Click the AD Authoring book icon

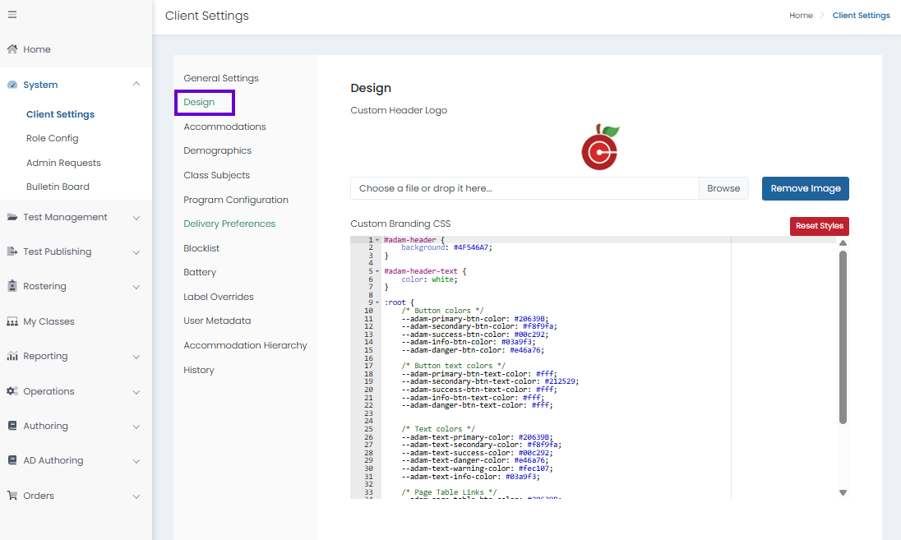(12, 460)
